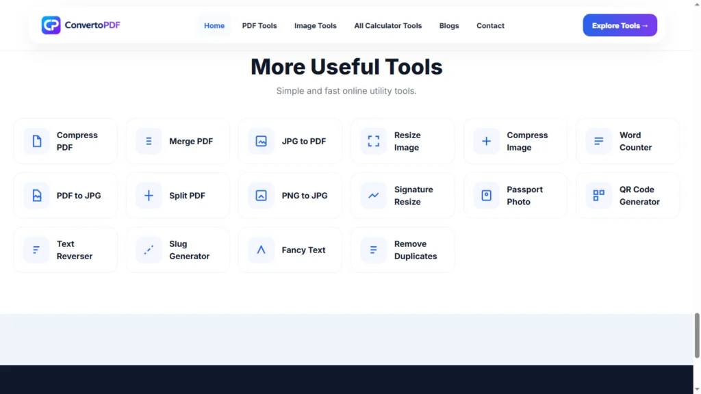Click the Explore Tools button
Viewport: 701px width, 394px height.
pos(620,25)
